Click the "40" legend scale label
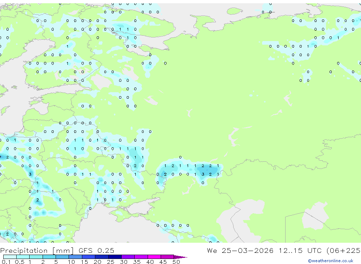 150,262
